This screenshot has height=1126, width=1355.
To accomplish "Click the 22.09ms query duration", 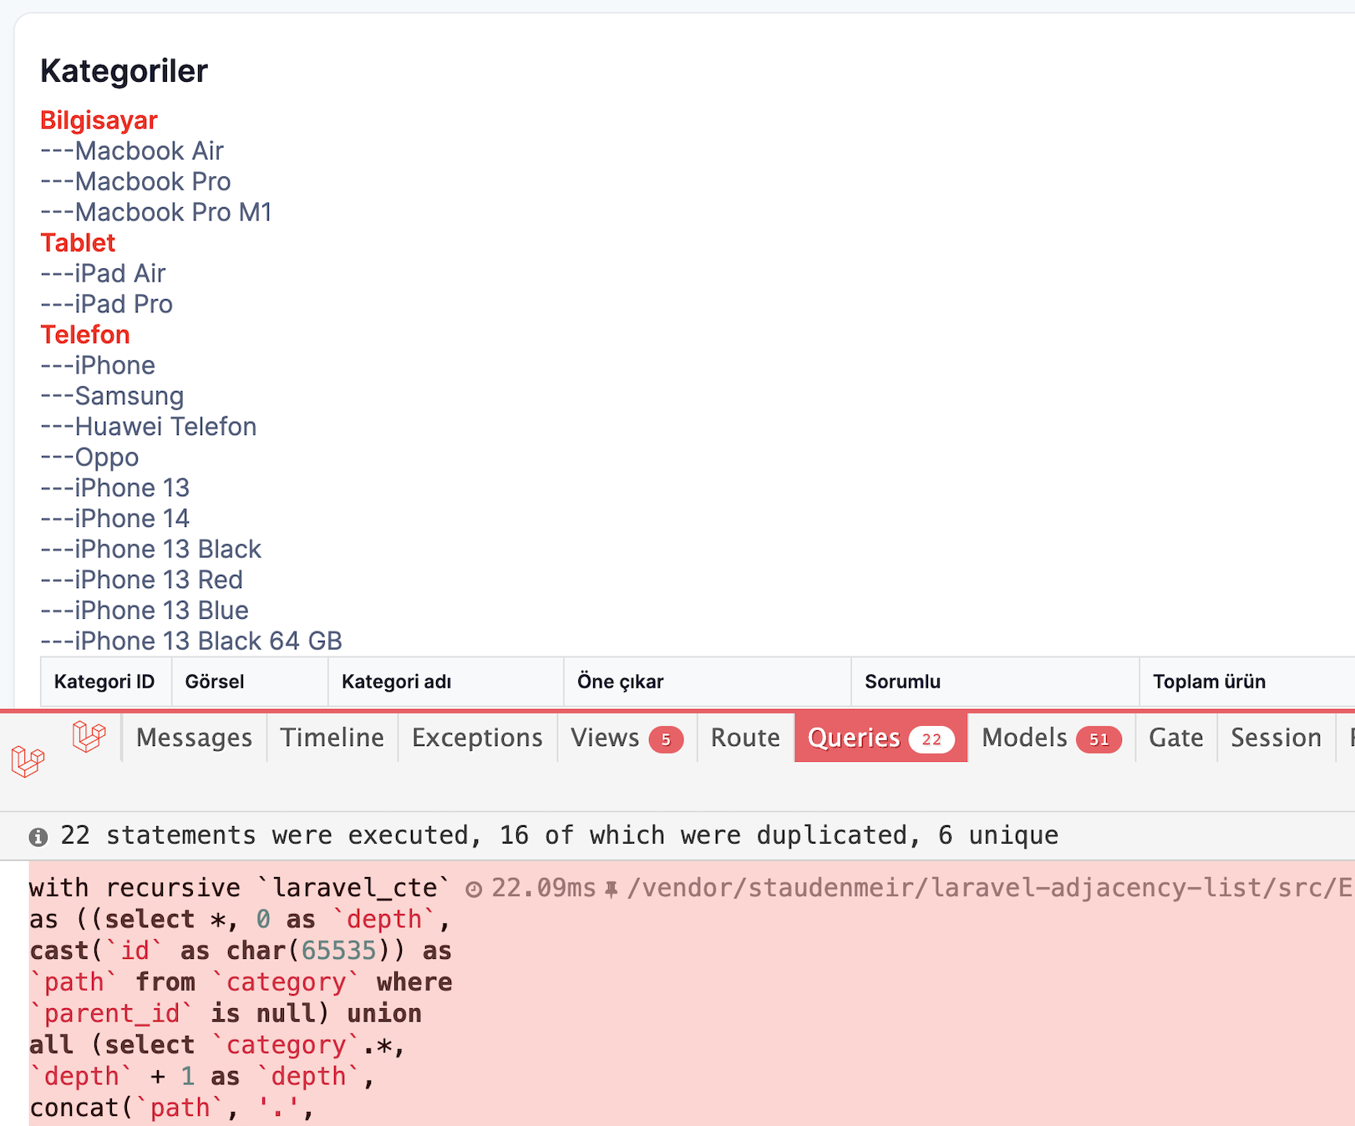I will coord(544,888).
